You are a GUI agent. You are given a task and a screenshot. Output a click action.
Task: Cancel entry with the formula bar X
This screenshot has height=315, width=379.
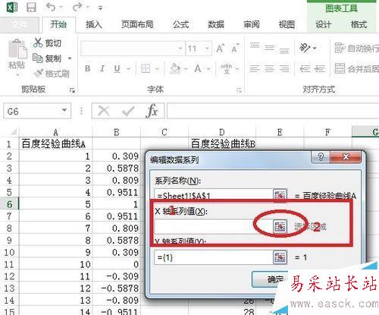[104, 111]
